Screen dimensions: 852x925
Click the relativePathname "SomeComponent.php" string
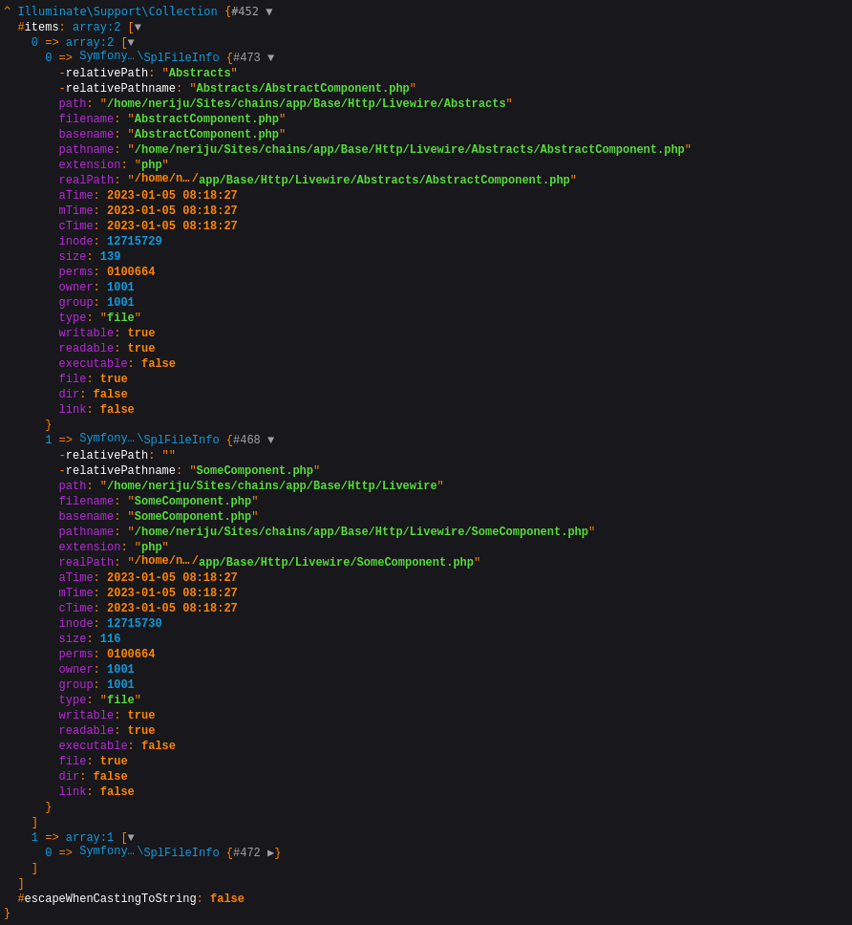pyautogui.click(x=254, y=471)
